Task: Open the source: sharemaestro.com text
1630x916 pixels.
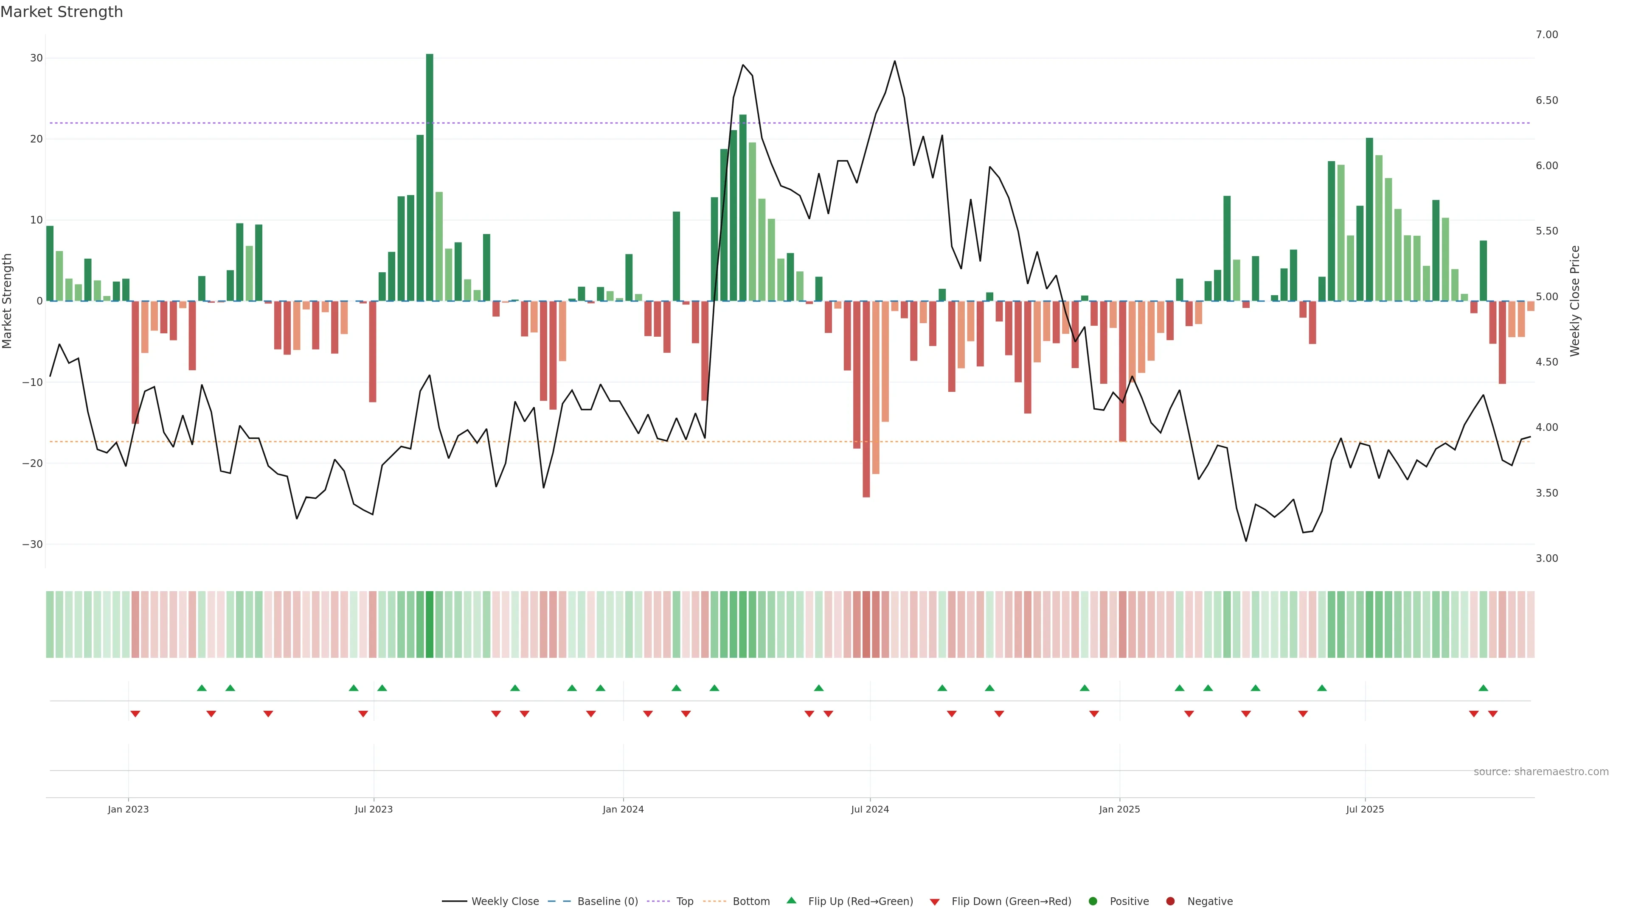Action: (1541, 772)
